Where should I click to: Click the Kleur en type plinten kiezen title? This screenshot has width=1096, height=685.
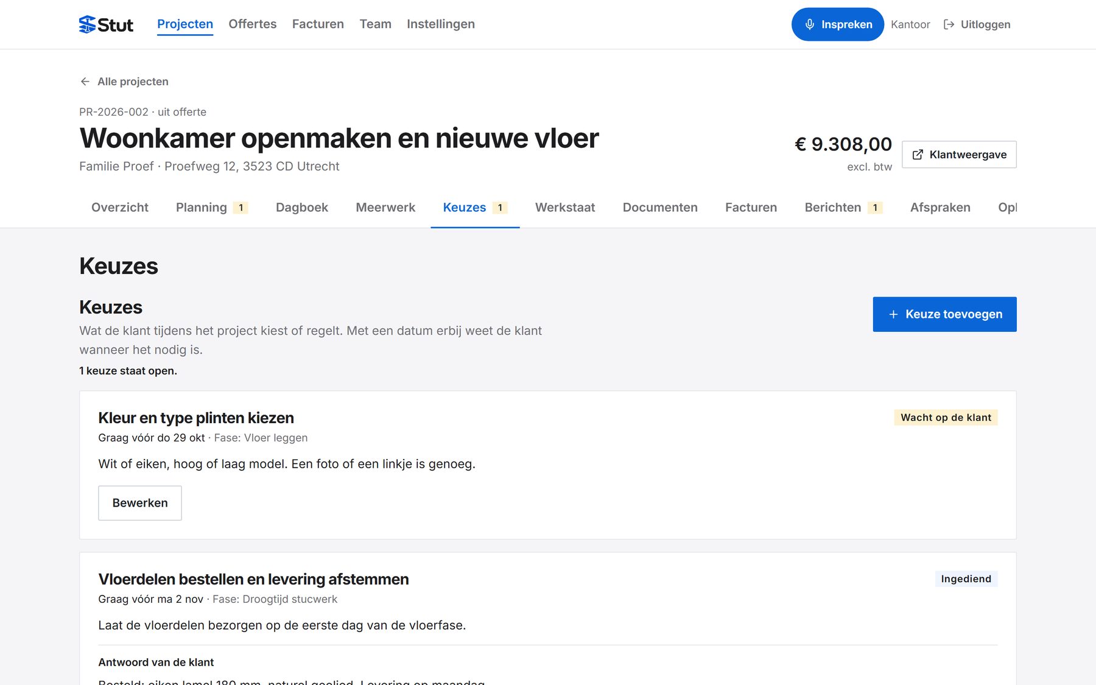coord(196,418)
